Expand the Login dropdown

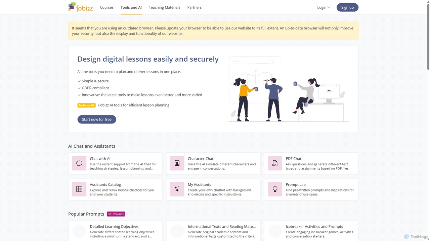point(324,7)
